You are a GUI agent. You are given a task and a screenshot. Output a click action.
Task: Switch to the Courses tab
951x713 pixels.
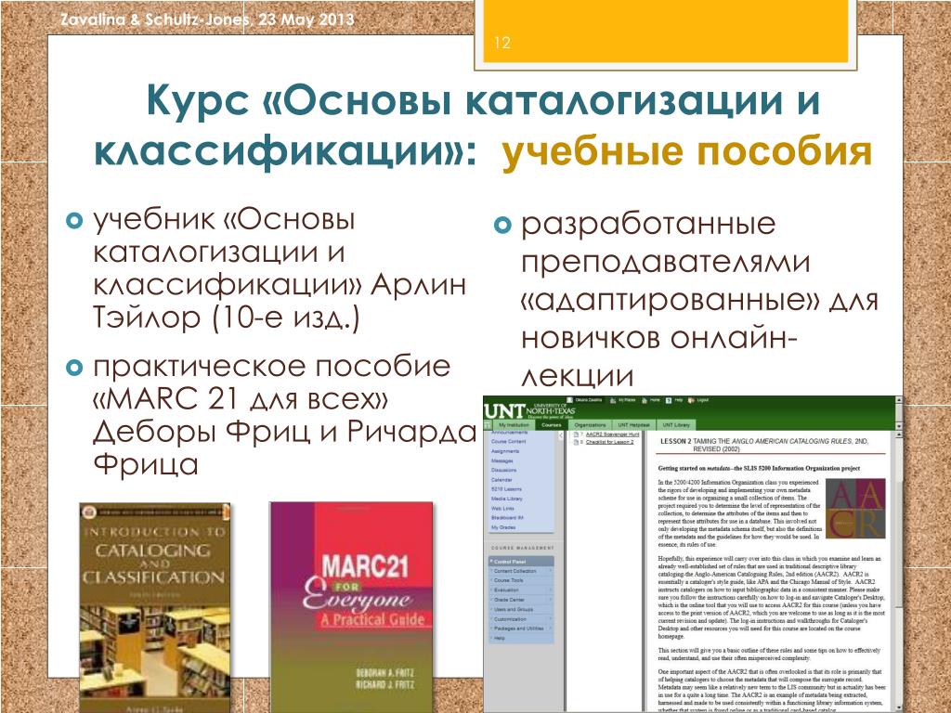[x=552, y=425]
